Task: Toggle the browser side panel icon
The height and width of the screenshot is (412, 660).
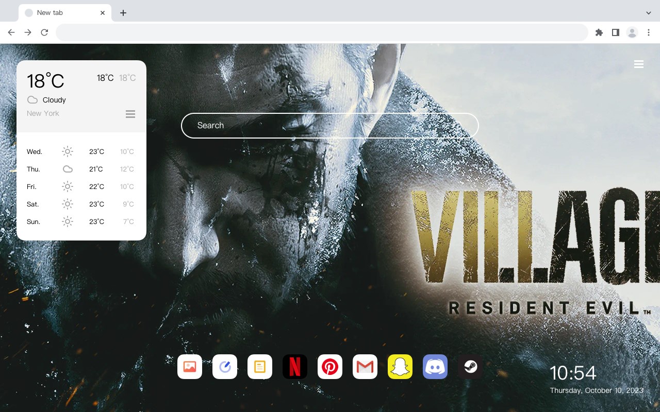Action: coord(615,32)
